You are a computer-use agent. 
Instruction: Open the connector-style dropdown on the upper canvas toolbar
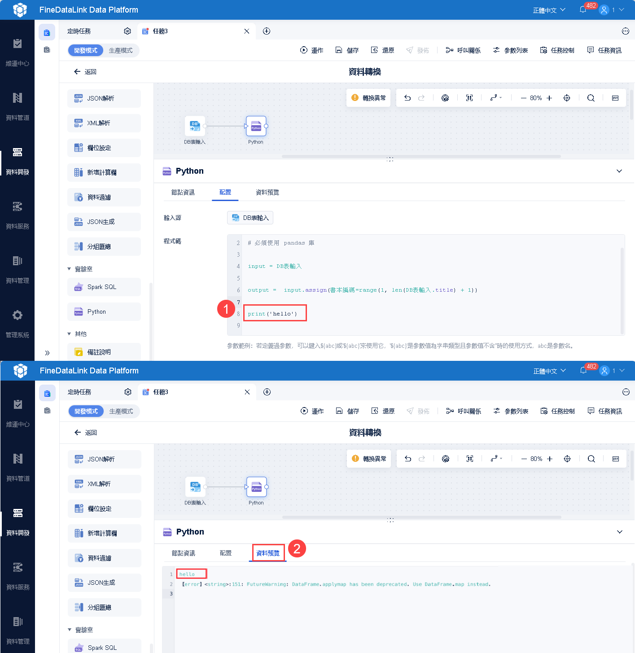pyautogui.click(x=496, y=98)
